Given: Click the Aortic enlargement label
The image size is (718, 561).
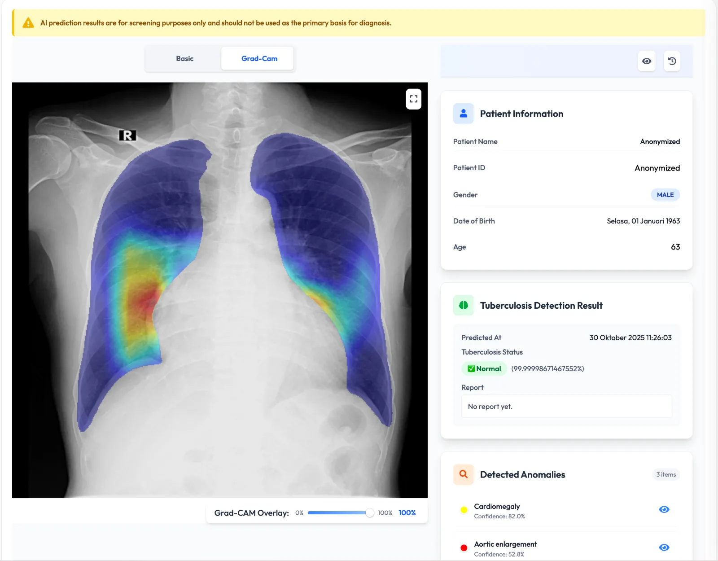Looking at the screenshot, I should click(x=505, y=544).
